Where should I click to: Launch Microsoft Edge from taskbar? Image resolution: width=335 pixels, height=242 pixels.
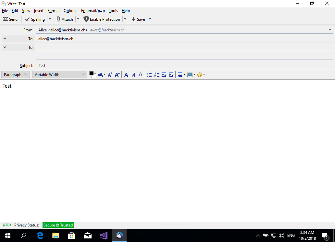pyautogui.click(x=40, y=236)
